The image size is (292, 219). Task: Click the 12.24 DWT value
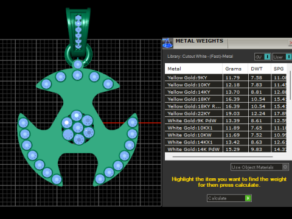pyautogui.click(x=258, y=114)
